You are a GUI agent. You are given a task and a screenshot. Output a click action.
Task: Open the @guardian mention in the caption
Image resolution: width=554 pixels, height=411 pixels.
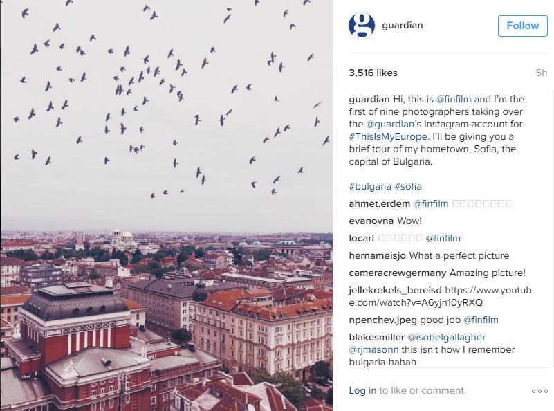(x=389, y=125)
